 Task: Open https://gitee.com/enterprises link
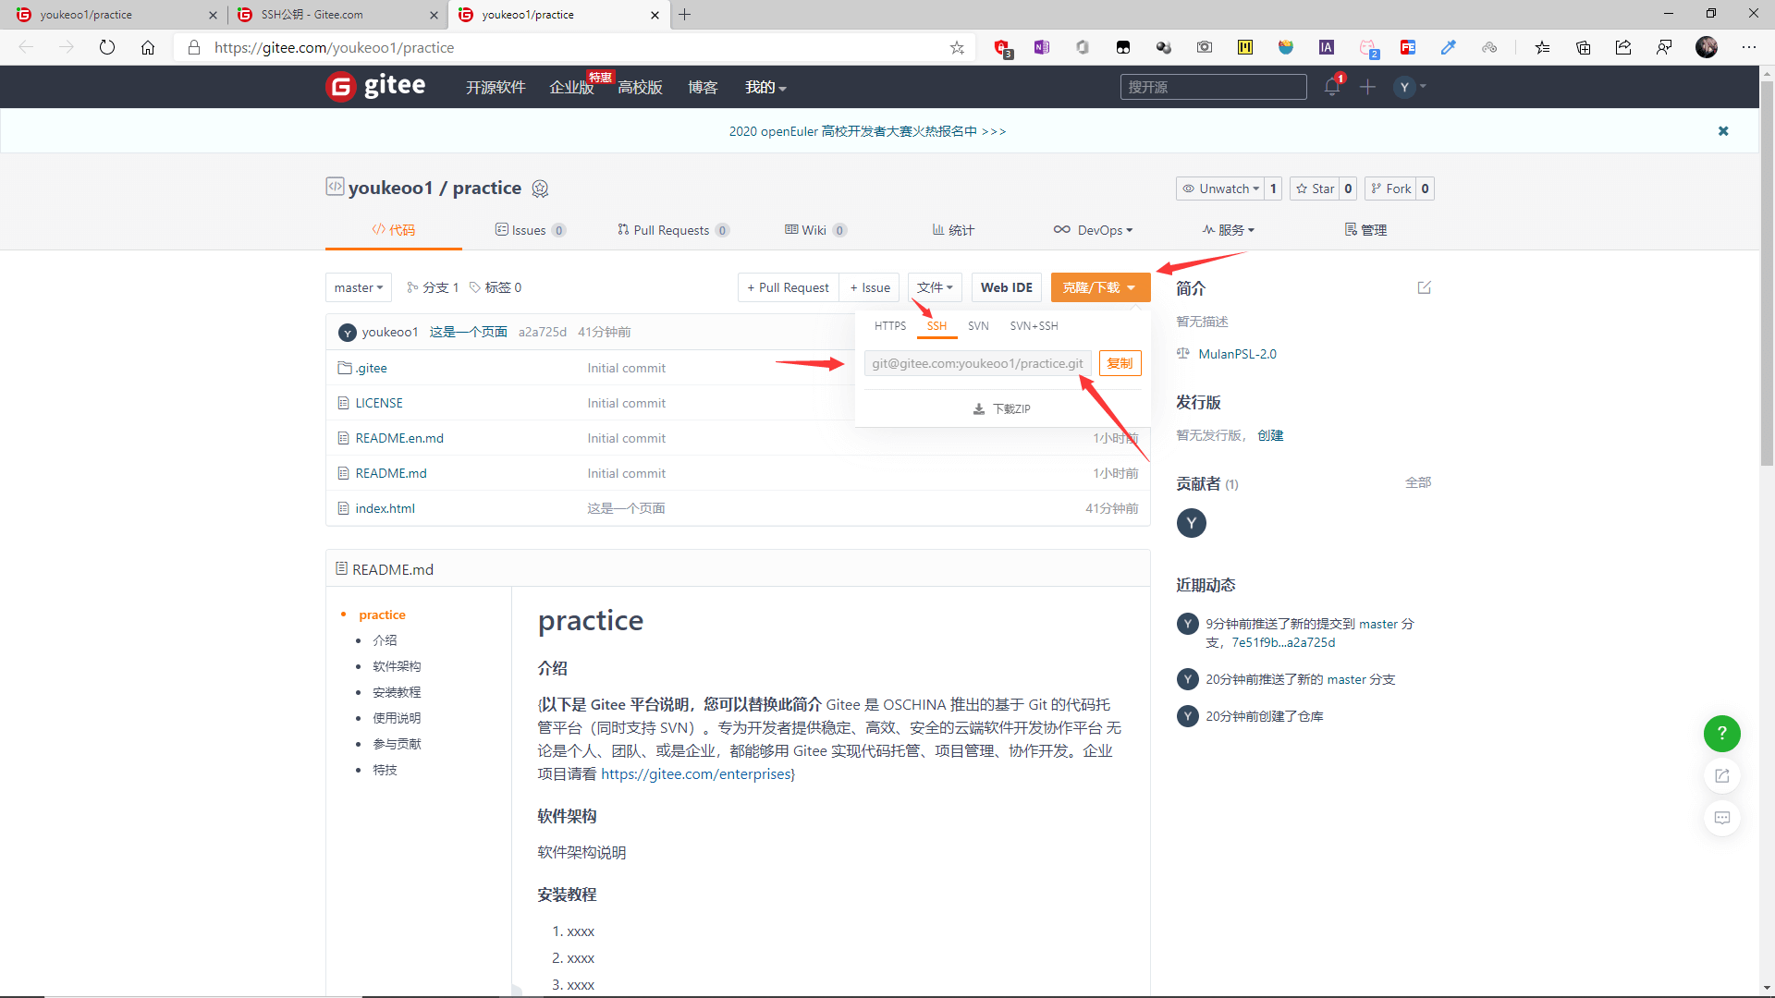click(x=695, y=774)
